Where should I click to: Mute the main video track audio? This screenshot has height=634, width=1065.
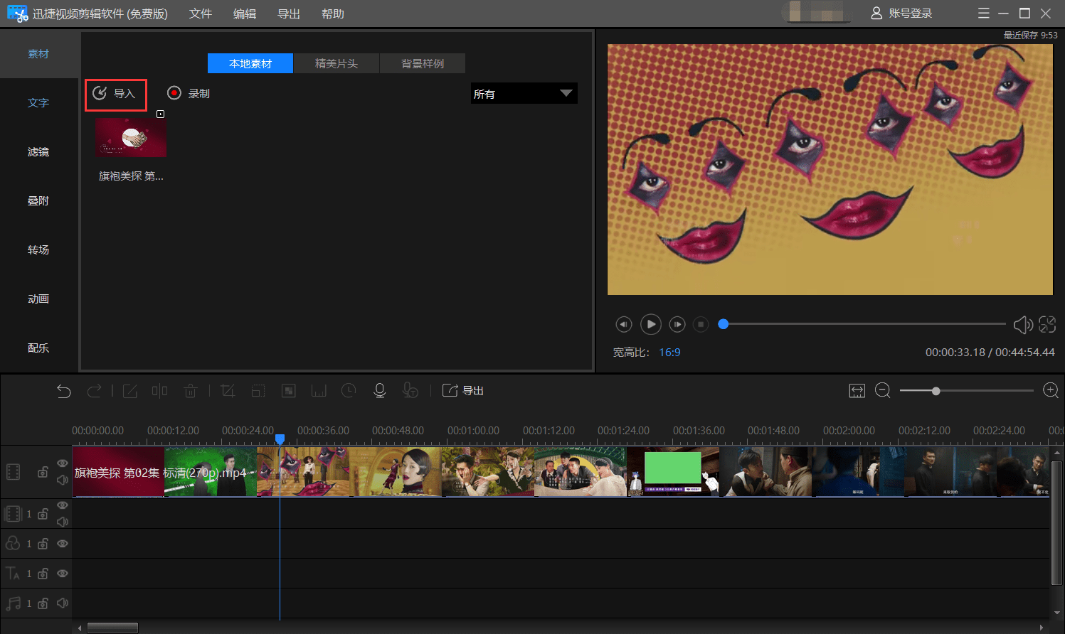pyautogui.click(x=63, y=480)
